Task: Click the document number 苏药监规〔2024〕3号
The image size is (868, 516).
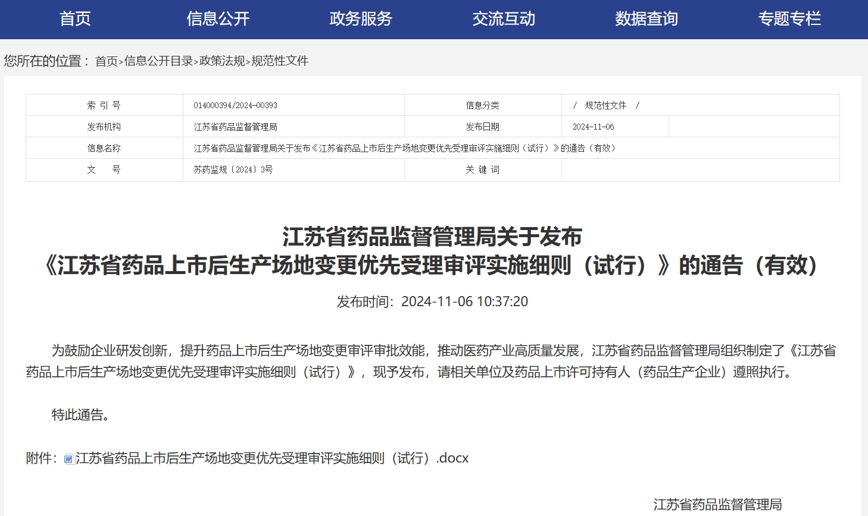Action: coord(233,169)
